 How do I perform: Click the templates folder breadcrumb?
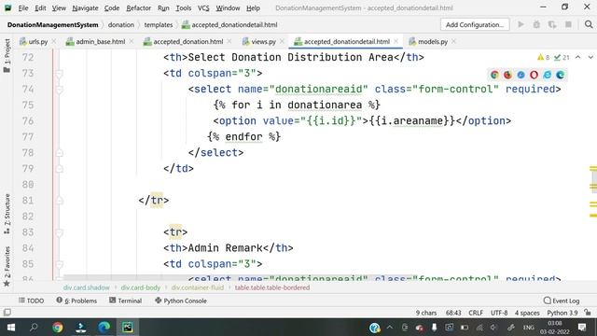(x=158, y=25)
